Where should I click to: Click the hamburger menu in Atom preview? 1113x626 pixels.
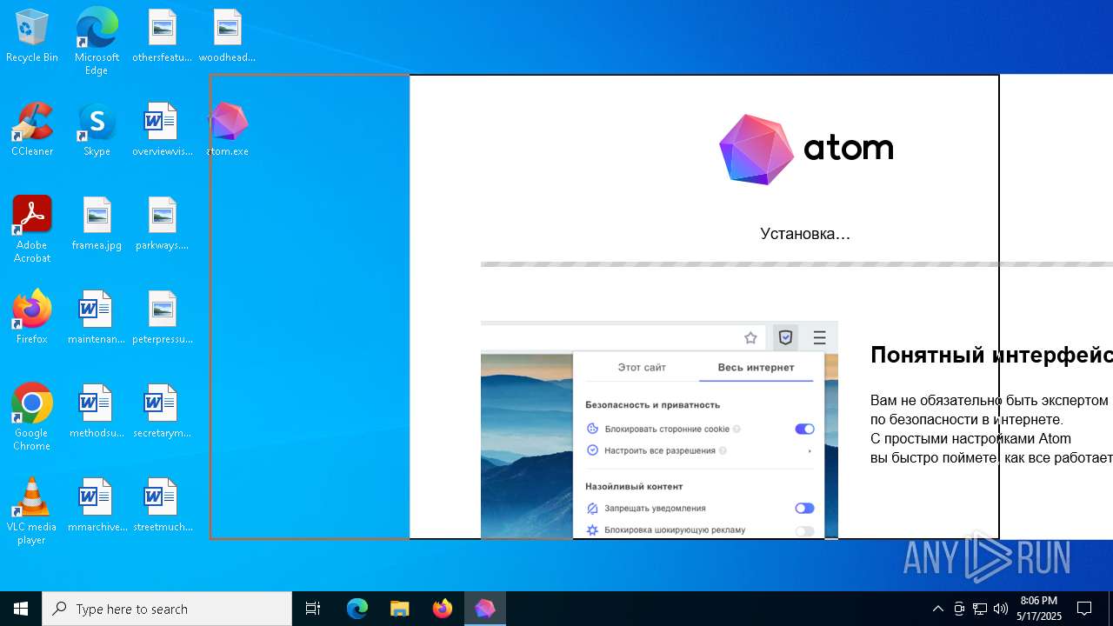tap(819, 337)
